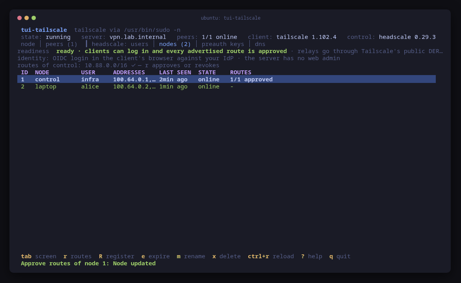
Task: Click the 'q quit' shortcut hint
Action: tap(340, 256)
